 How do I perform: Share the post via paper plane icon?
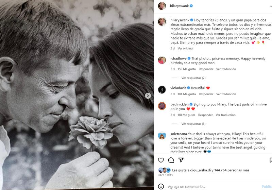(x=181, y=160)
